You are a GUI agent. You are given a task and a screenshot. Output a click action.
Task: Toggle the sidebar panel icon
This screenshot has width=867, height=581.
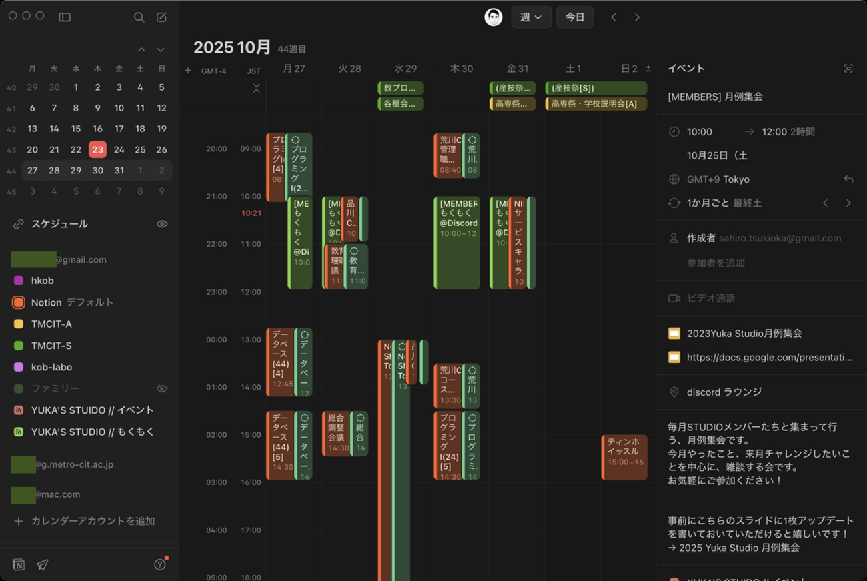tap(65, 17)
